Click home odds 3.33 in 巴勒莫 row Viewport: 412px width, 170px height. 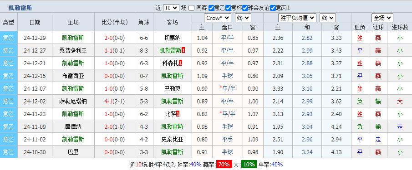[278, 88]
